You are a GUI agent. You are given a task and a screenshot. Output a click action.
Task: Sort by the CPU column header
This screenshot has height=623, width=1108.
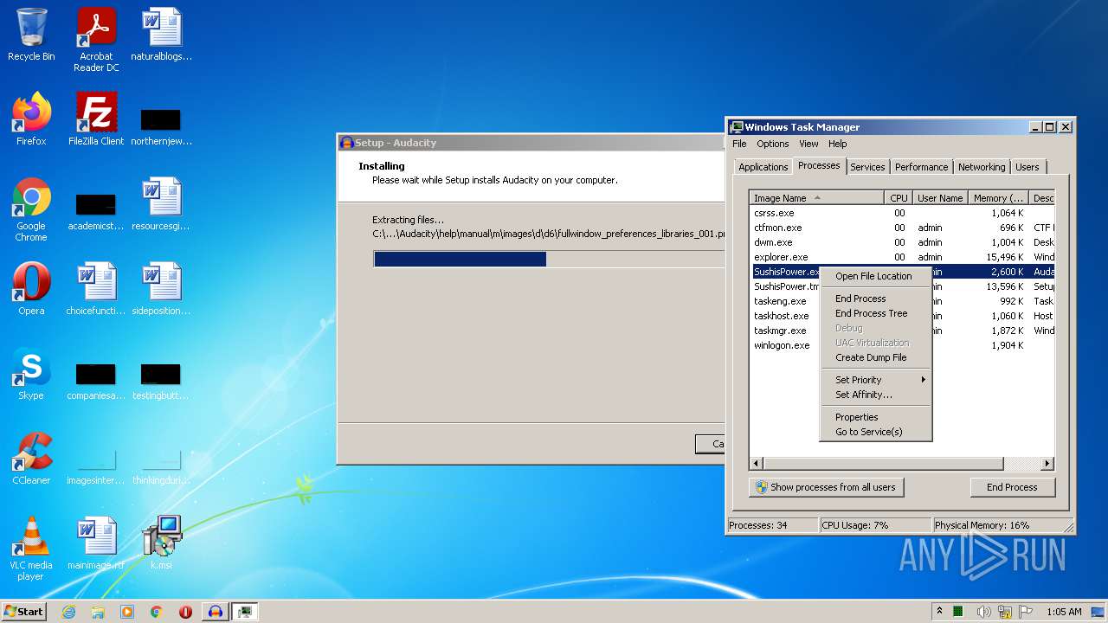click(x=899, y=198)
